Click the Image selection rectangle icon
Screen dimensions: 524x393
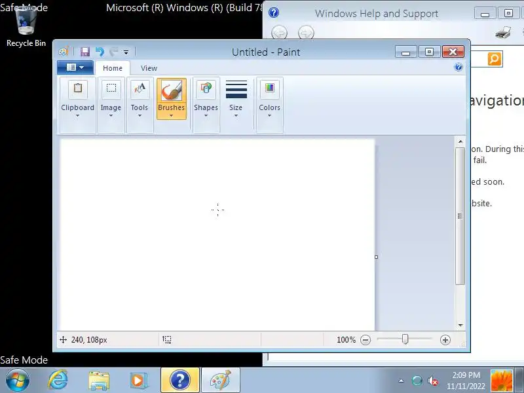click(x=111, y=88)
